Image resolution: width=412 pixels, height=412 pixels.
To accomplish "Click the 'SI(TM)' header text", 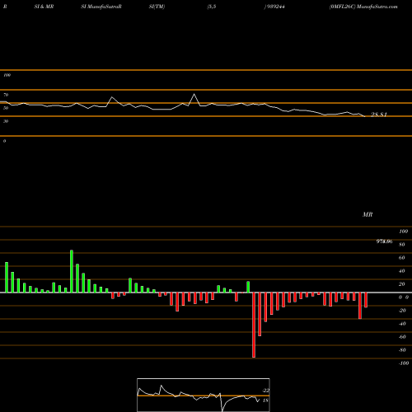I will (x=157, y=7).
